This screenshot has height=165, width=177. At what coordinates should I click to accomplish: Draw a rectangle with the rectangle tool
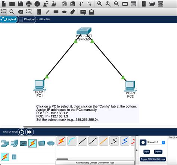tap(56, 12)
